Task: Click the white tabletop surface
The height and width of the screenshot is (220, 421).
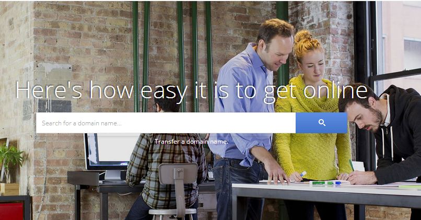Action: point(326,189)
